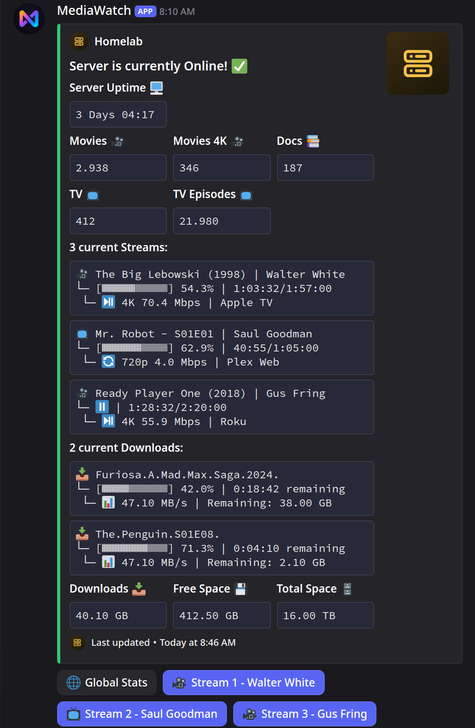Click the download icon by The.Penguin.S01E08

(x=82, y=533)
